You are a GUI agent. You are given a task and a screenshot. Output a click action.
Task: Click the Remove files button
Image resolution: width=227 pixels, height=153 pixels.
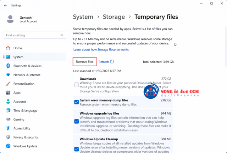(85, 62)
